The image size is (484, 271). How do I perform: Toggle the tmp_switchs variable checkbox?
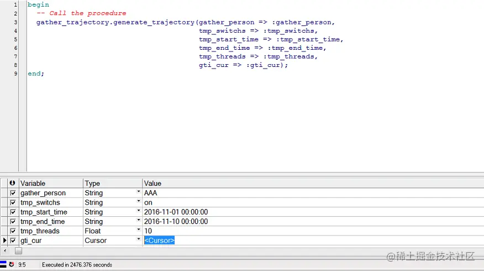tap(13, 202)
